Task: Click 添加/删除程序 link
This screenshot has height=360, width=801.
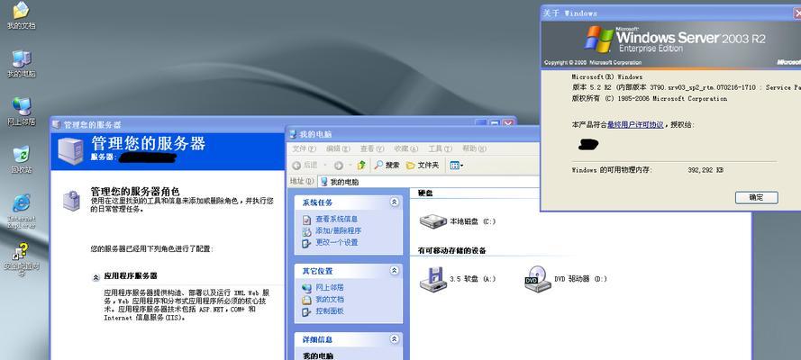Action: (x=338, y=231)
